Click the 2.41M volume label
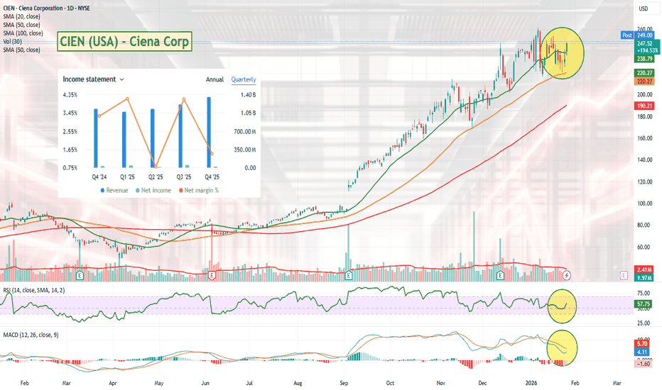 coord(645,269)
